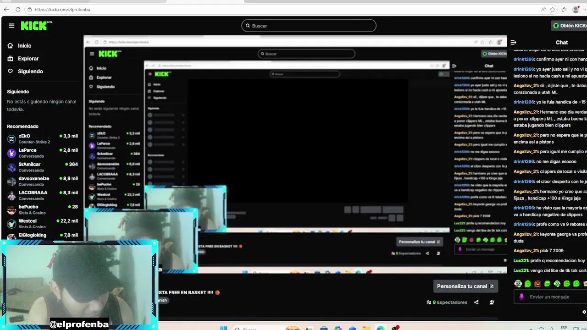The height and width of the screenshot is (330, 587).
Task: Open Westcol recommended channel
Action: click(42, 224)
